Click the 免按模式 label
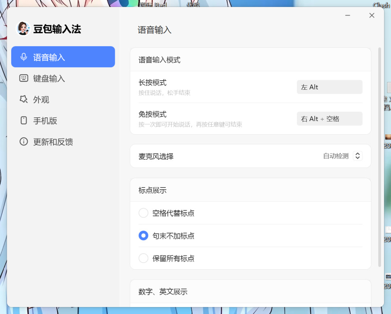Image resolution: width=391 pixels, height=314 pixels. pyautogui.click(x=152, y=114)
